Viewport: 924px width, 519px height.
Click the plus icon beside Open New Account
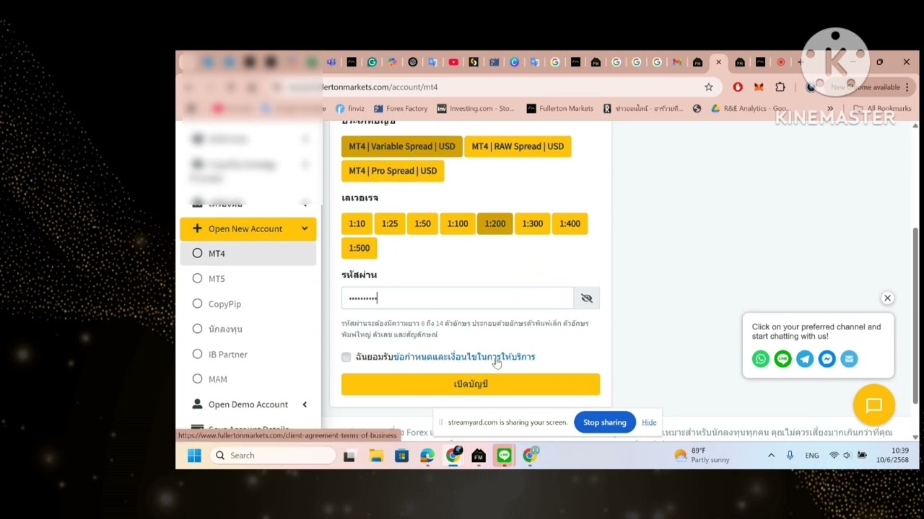(x=197, y=229)
